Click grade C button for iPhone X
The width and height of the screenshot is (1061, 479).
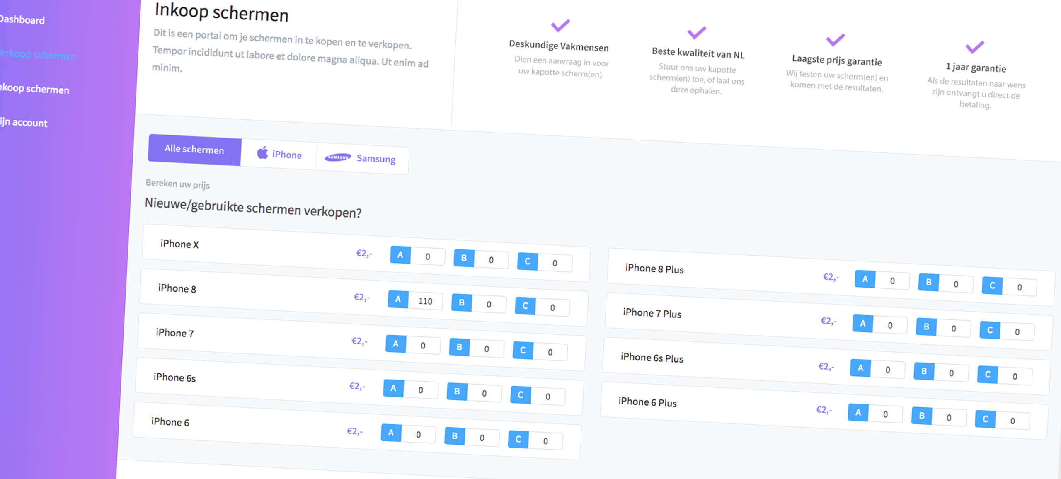pos(528,261)
